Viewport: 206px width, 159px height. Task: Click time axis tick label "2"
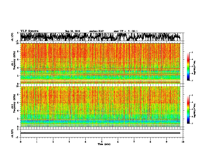[53, 142]
